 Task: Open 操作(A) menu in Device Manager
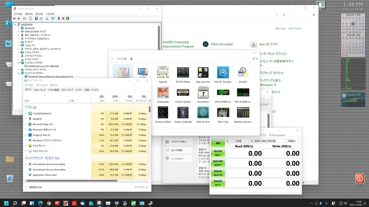[x=29, y=14]
